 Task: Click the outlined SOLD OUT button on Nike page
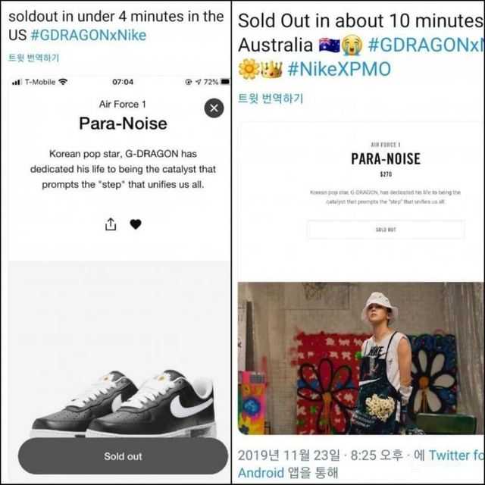[x=386, y=230]
